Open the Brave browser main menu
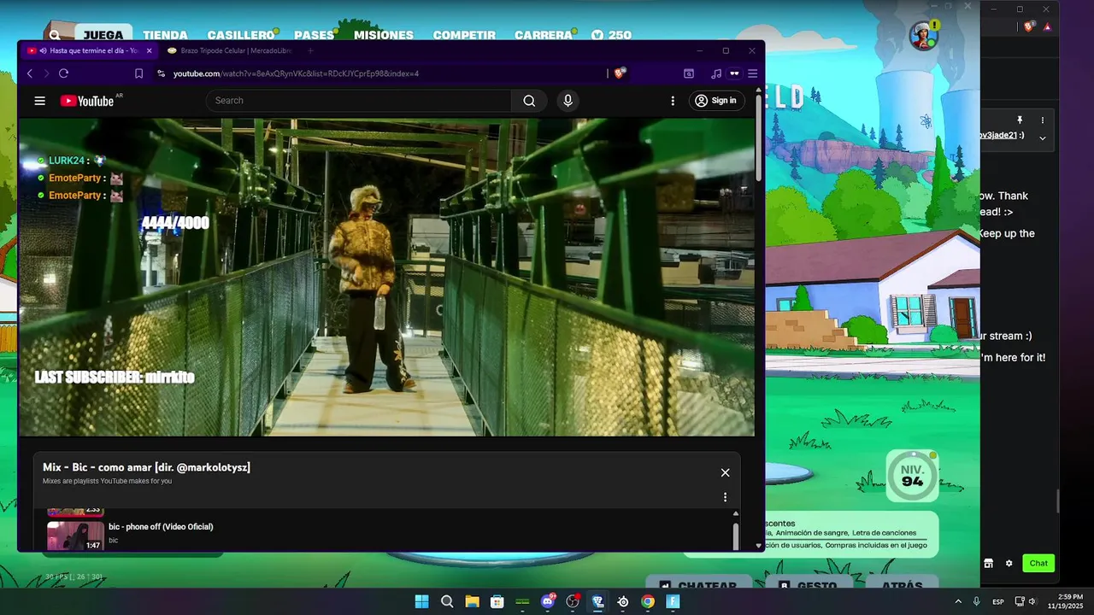This screenshot has width=1094, height=615. tap(753, 73)
